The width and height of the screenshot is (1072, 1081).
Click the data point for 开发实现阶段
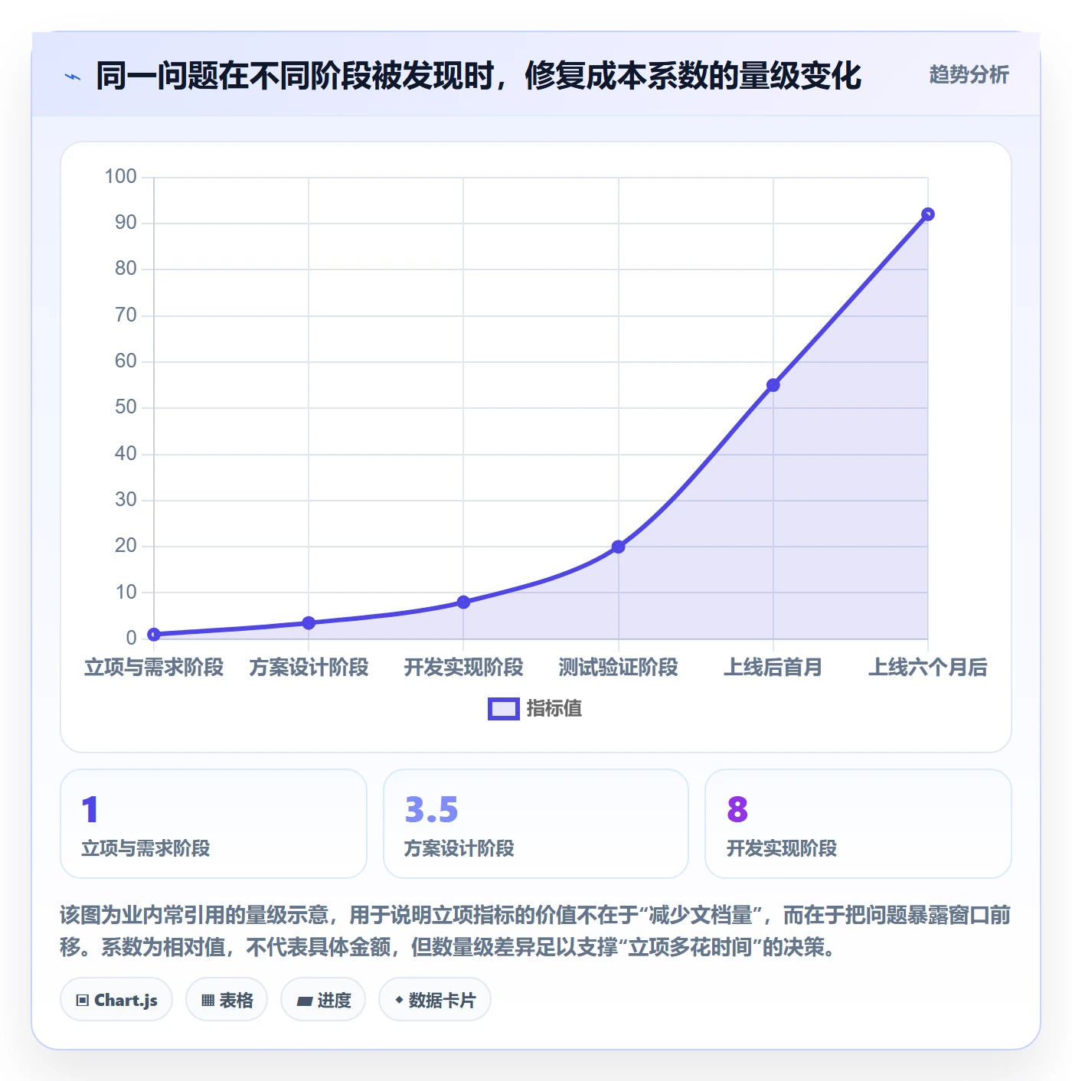pos(463,603)
